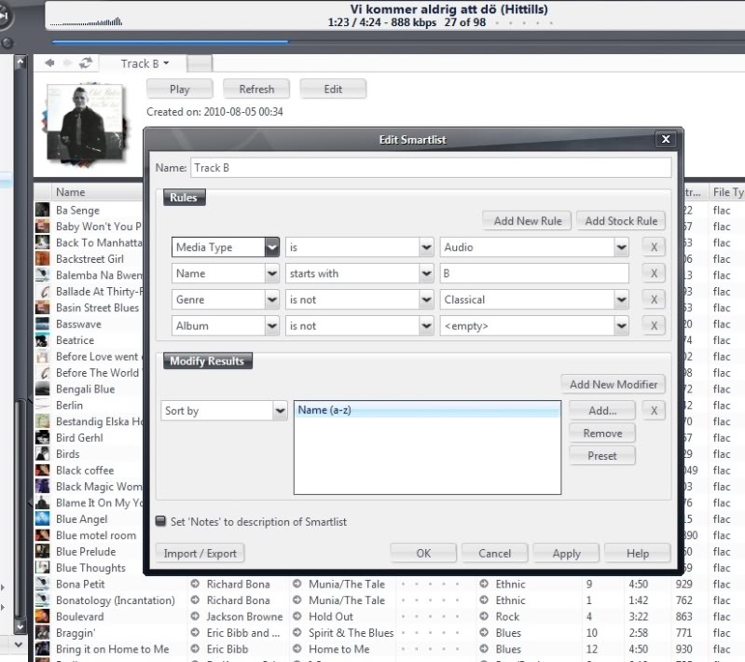Click Add New Rule button

527,221
